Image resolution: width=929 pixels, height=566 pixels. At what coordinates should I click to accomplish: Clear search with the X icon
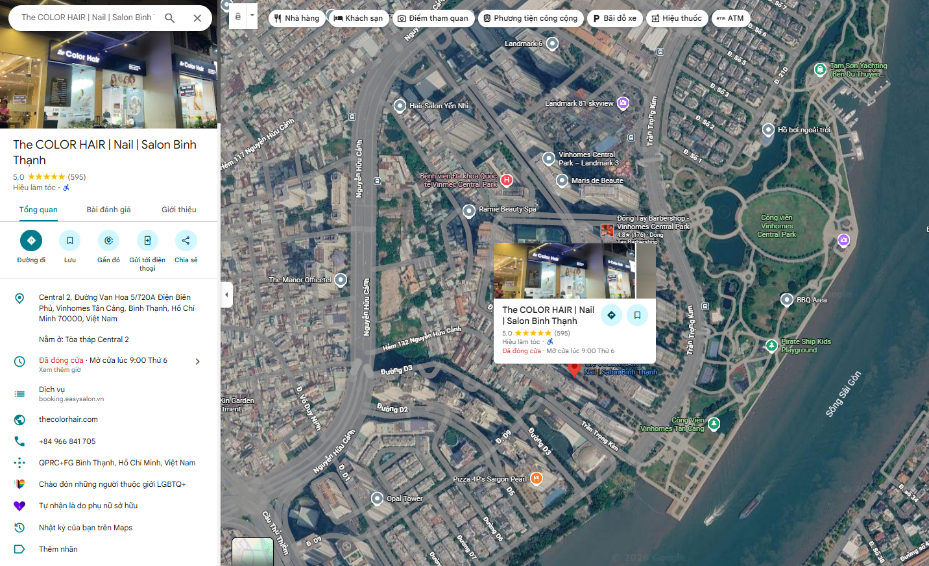coord(197,18)
